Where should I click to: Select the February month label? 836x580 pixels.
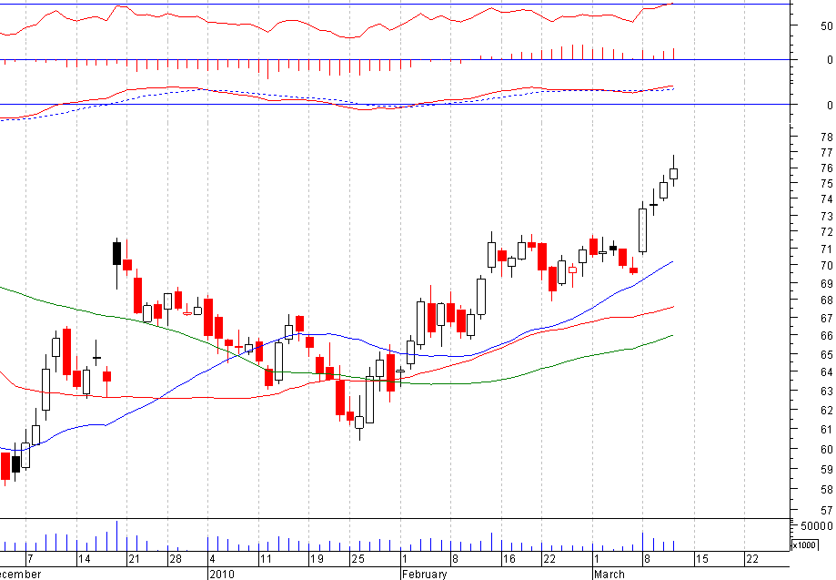click(425, 575)
